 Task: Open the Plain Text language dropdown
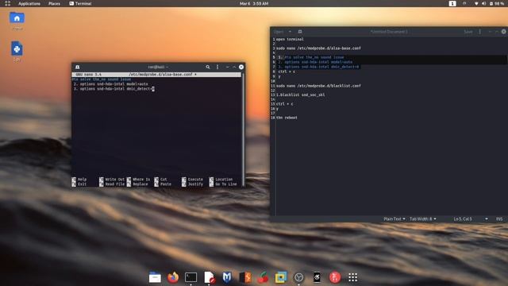click(394, 219)
